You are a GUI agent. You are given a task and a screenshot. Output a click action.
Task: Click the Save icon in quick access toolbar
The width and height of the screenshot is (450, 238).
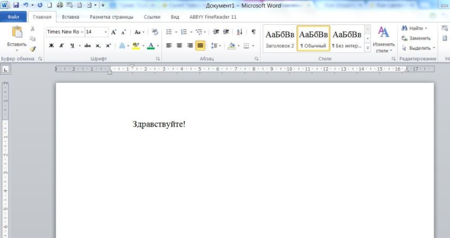tap(16, 5)
